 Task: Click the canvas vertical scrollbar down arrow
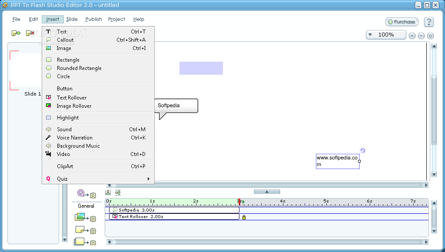point(434,174)
